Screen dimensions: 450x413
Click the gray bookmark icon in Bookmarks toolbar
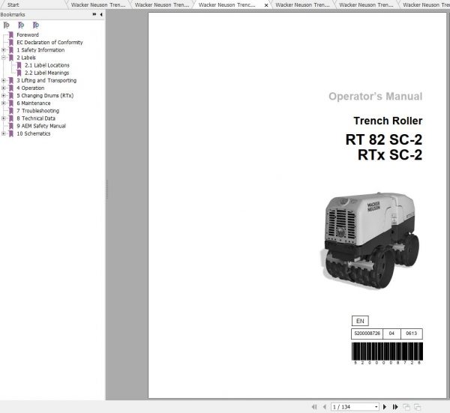[6, 25]
